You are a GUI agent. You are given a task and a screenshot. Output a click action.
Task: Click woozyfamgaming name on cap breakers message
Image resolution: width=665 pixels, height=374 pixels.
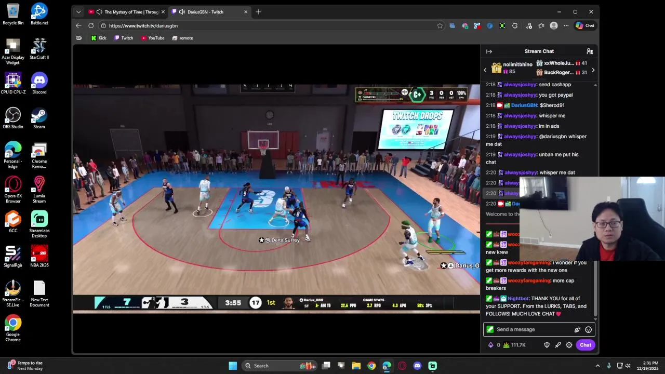click(529, 280)
